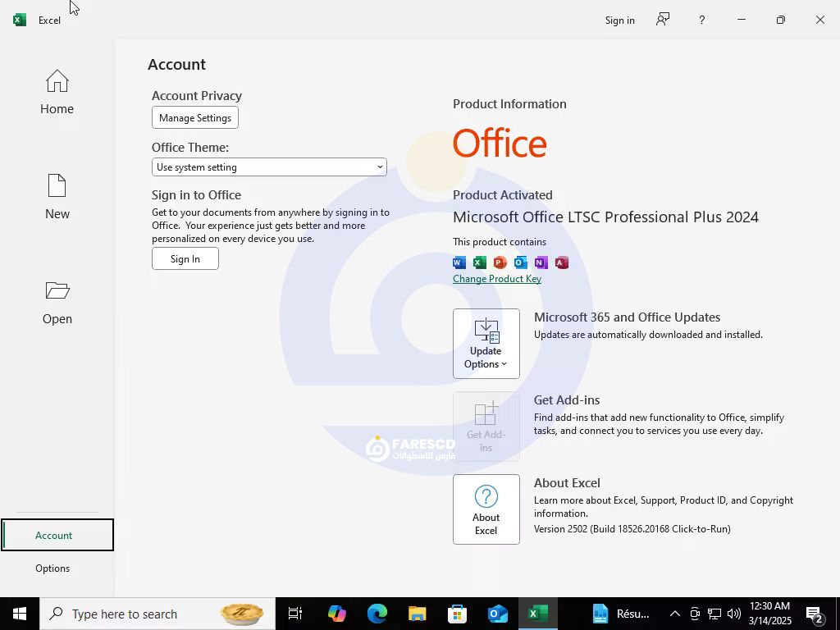Open Microsoft Store from the taskbar
The width and height of the screenshot is (840, 630).
pyautogui.click(x=457, y=614)
